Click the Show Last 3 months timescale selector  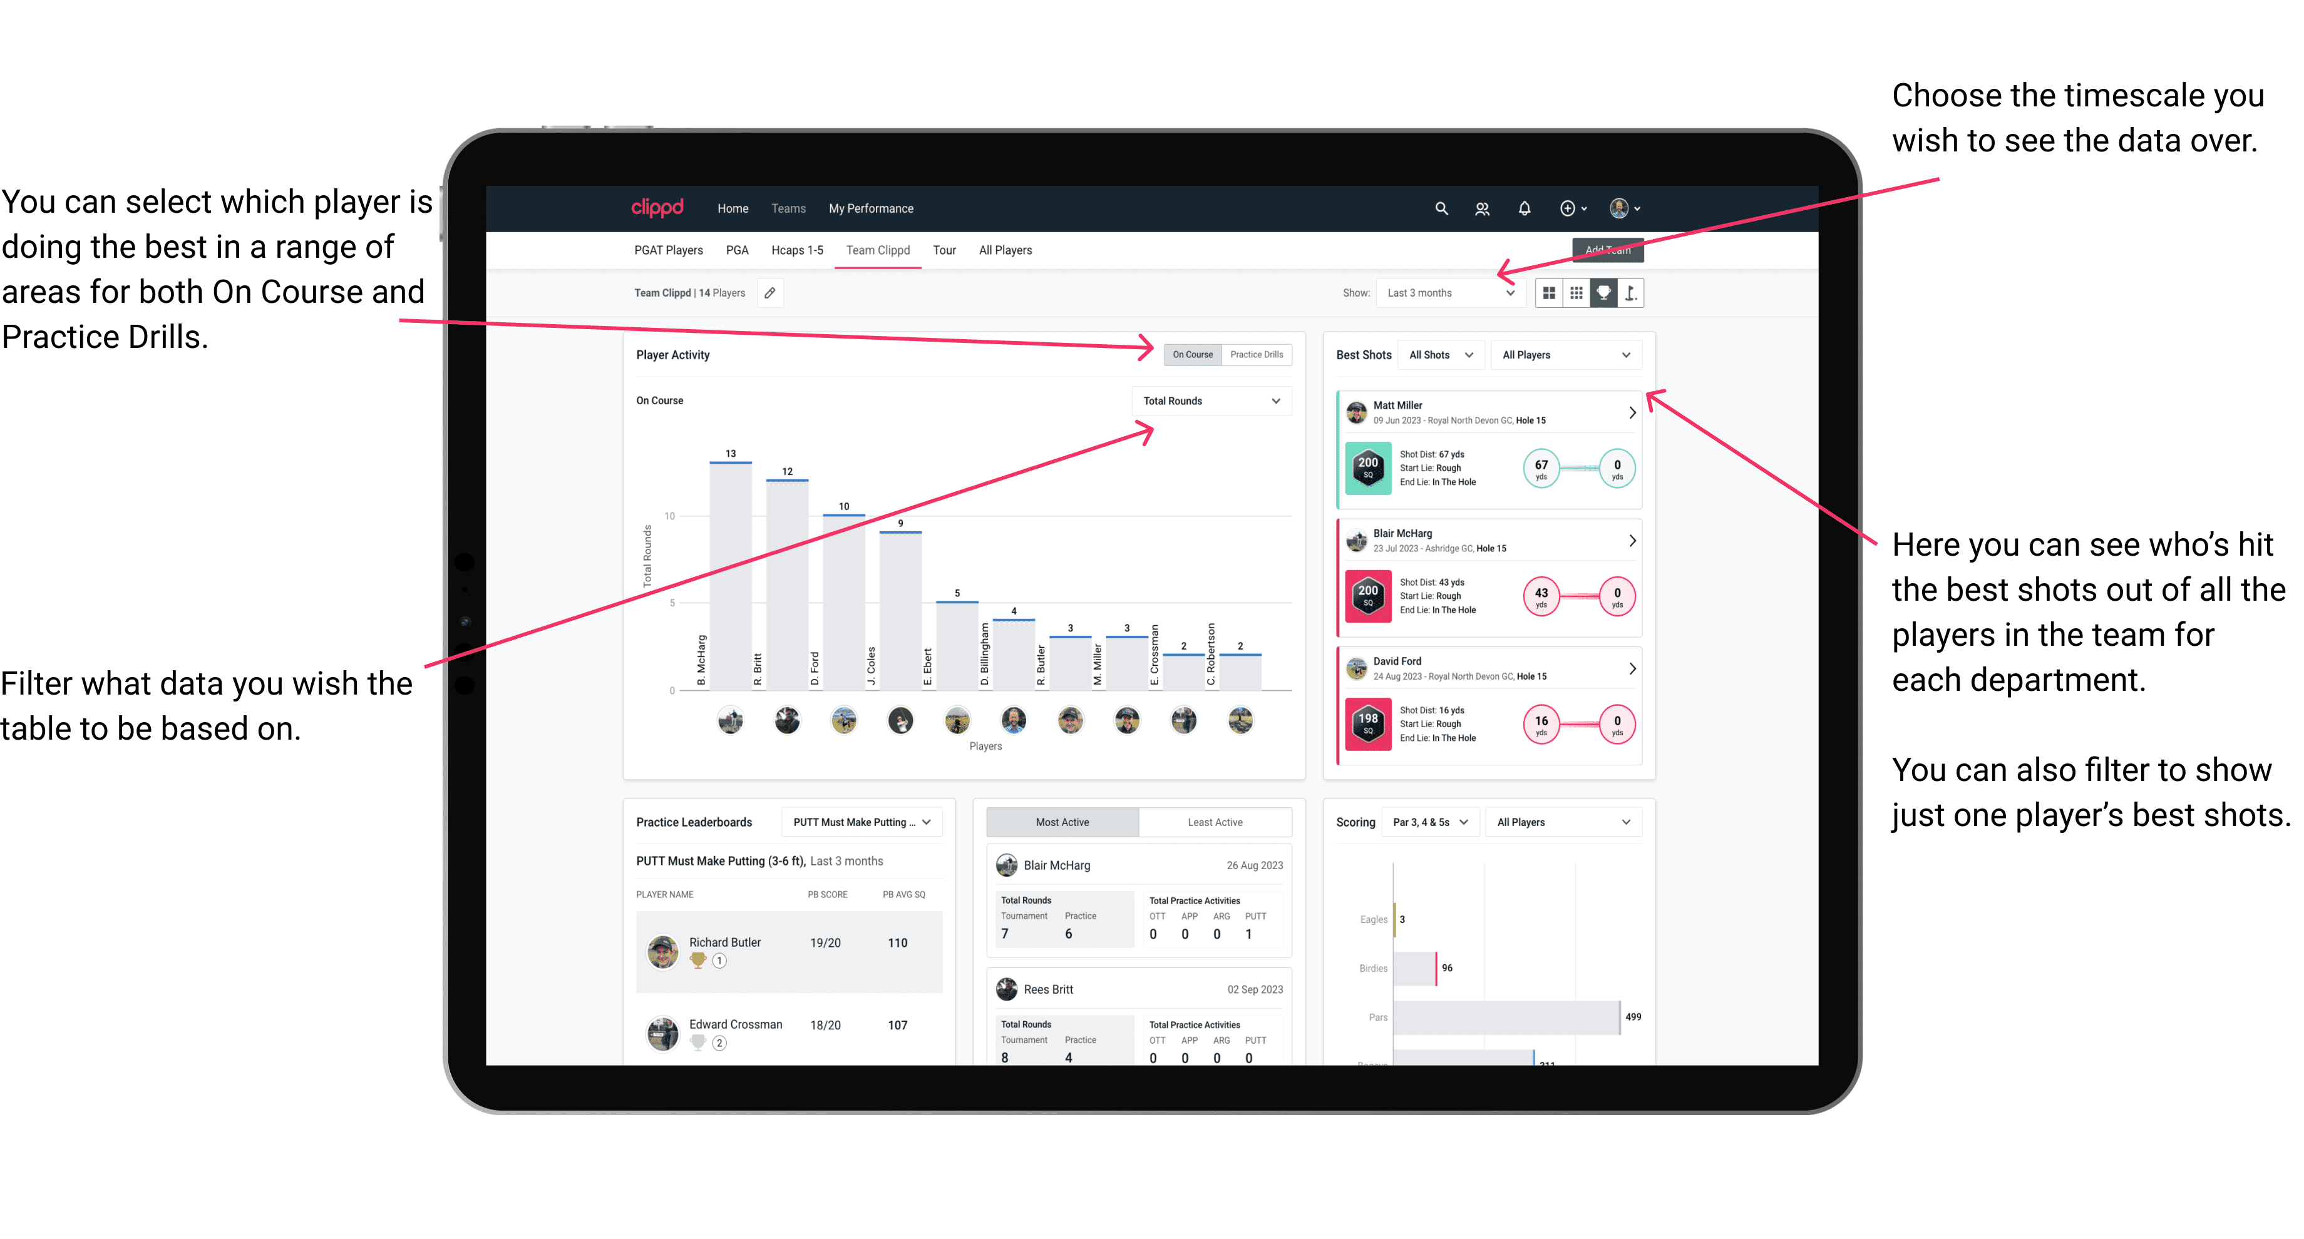pos(1457,292)
